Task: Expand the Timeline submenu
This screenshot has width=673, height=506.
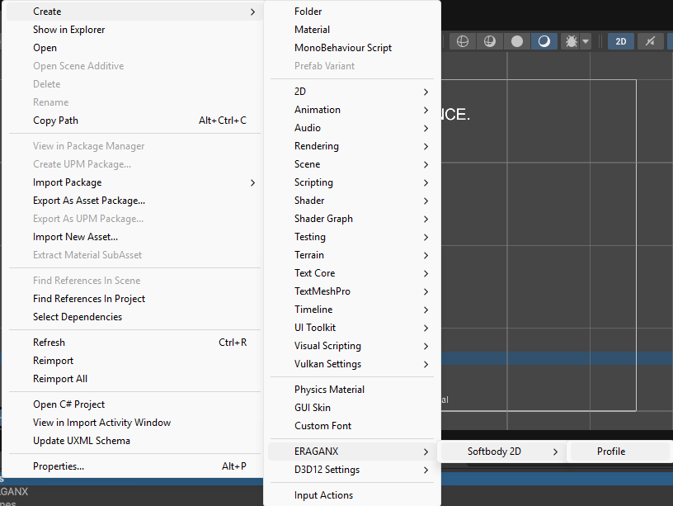Action: [352, 310]
